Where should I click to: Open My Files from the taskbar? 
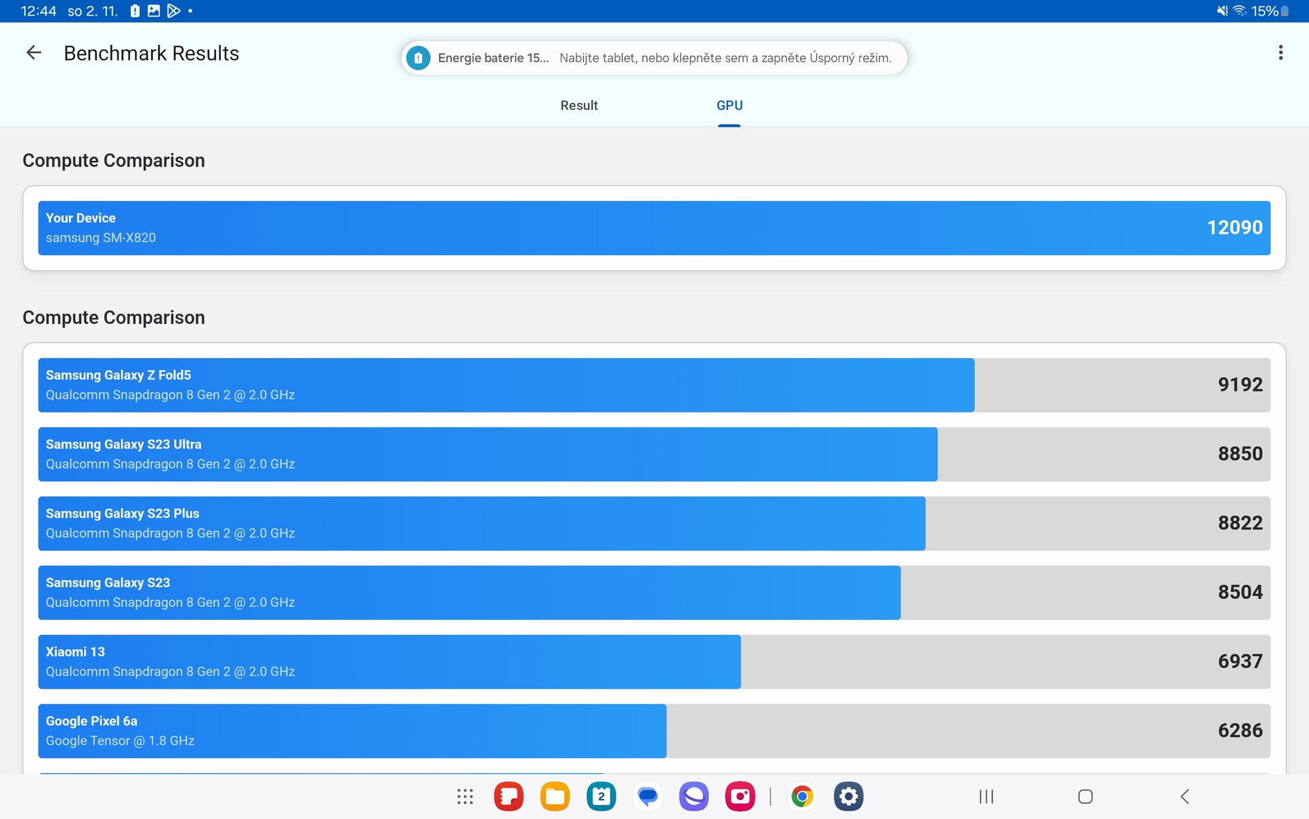(554, 796)
